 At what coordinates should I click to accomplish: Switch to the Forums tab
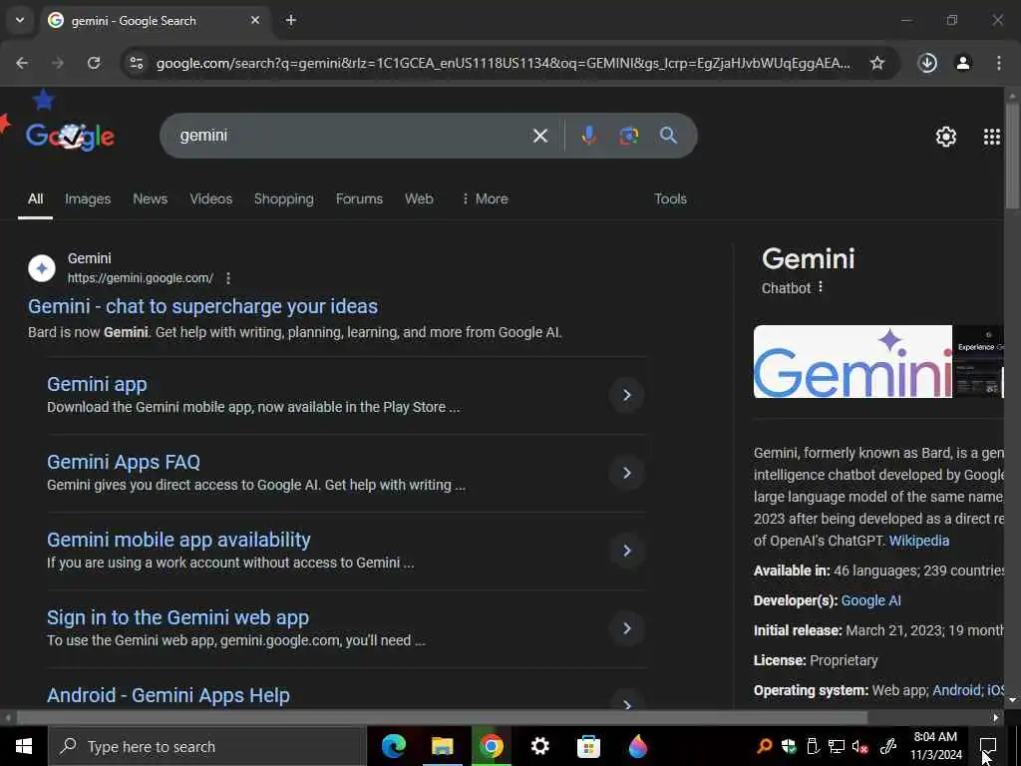[x=359, y=199]
